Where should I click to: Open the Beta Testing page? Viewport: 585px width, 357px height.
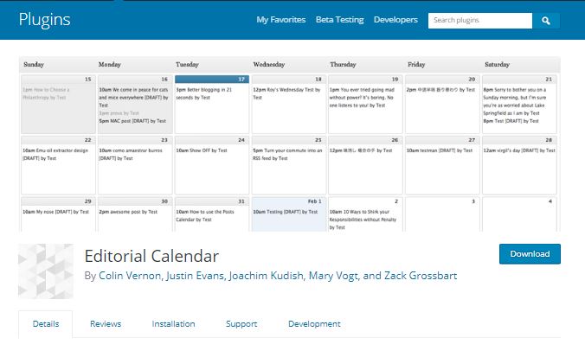coord(339,20)
